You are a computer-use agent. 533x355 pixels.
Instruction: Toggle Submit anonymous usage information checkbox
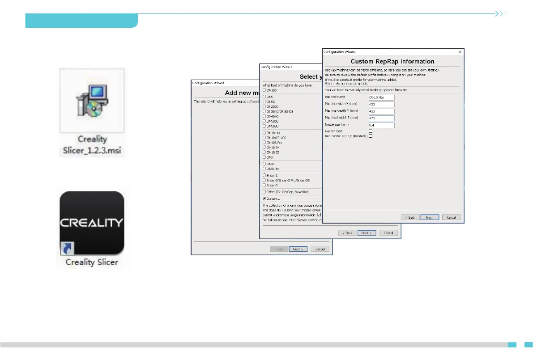319,215
